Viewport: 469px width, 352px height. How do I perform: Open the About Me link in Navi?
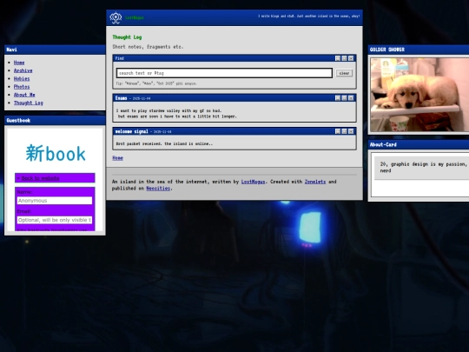[24, 95]
